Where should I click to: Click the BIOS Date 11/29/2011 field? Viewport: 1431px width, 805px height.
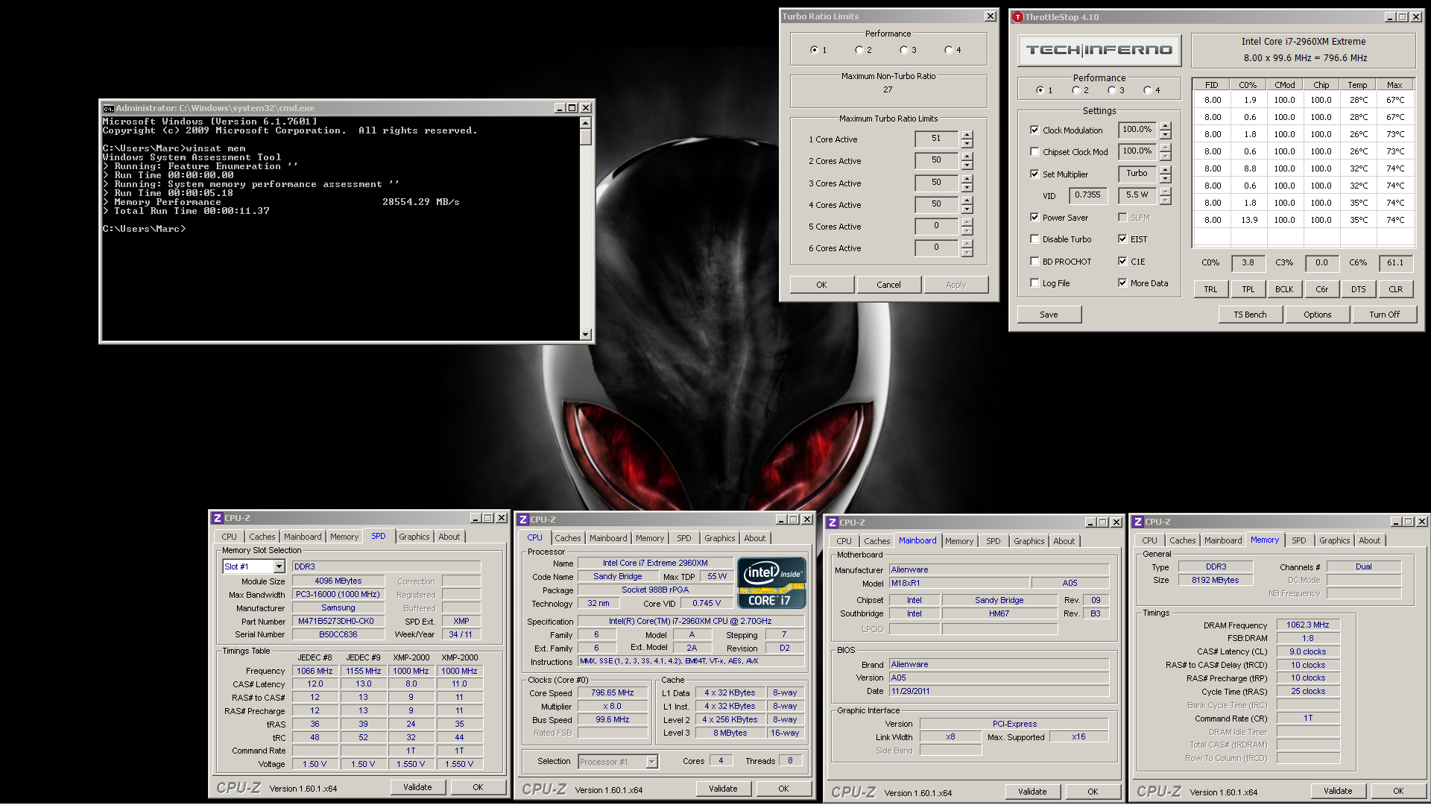[x=999, y=691]
